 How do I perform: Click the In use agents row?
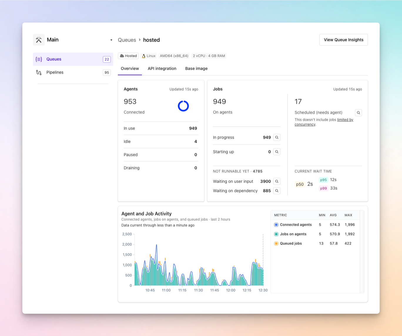[161, 128]
